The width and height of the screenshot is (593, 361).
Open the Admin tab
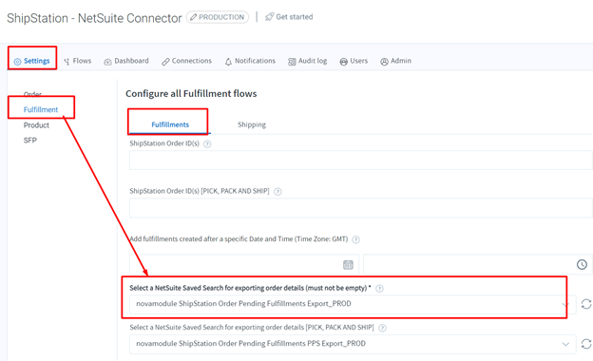pyautogui.click(x=395, y=61)
